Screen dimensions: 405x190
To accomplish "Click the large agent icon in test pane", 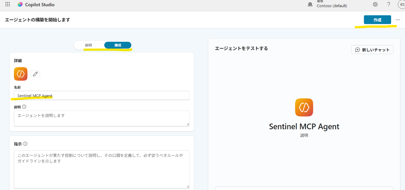I will [x=304, y=107].
